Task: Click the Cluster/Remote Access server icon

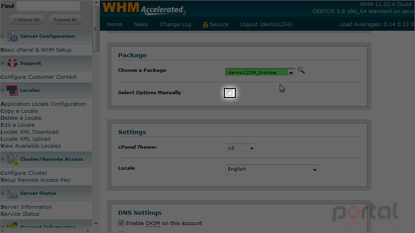Action: [x=12, y=159]
